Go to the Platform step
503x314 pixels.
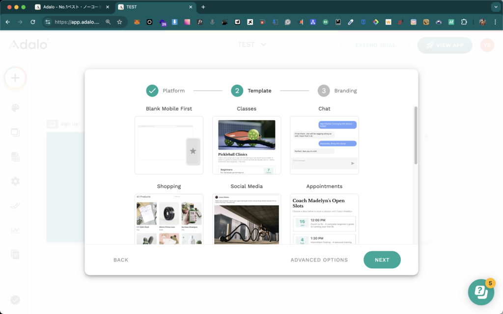[x=166, y=91]
